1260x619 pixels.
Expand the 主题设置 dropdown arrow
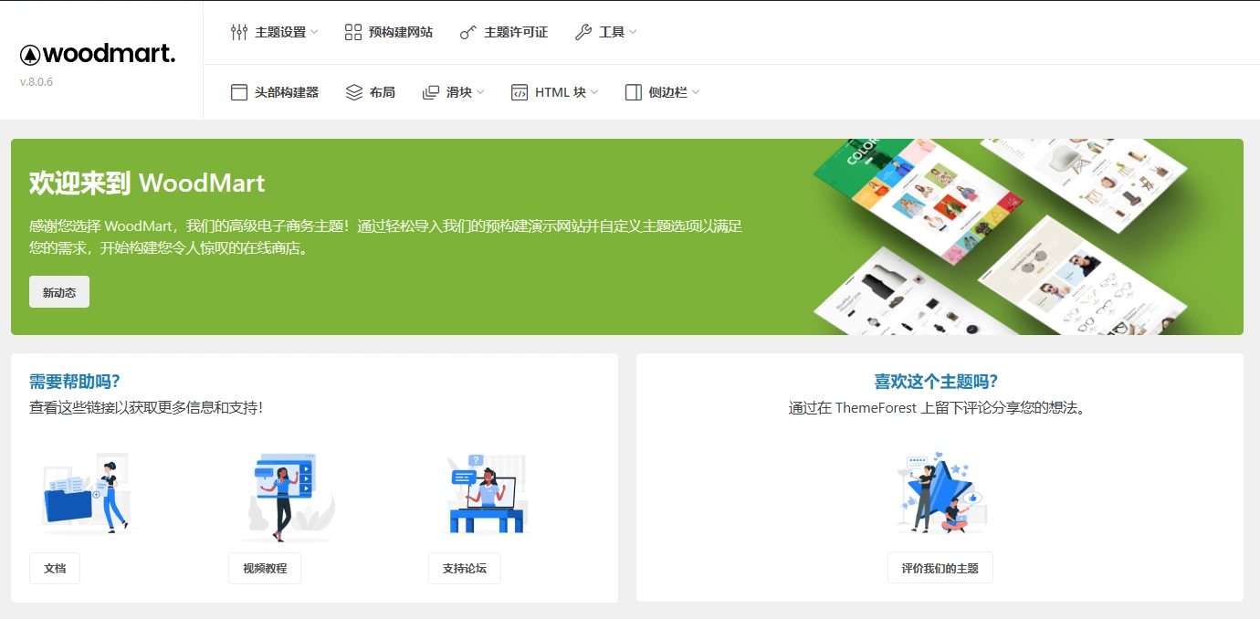coord(313,31)
